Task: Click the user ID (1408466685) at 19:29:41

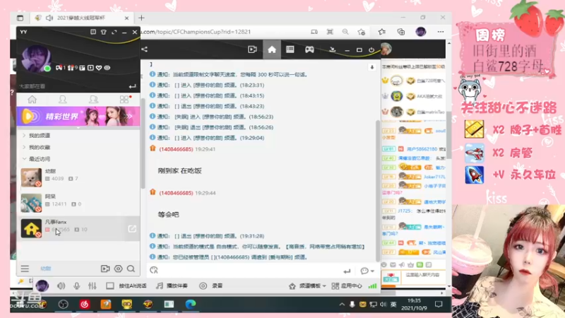Action: pos(176,149)
